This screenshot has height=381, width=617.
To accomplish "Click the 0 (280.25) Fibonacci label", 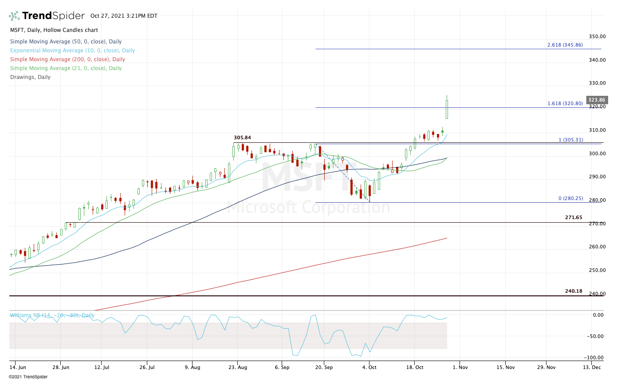I will 570,199.
